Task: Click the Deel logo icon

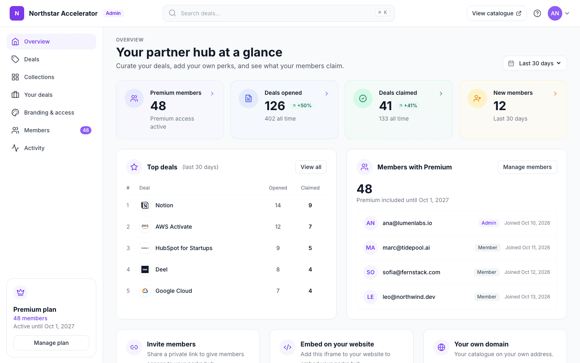Action: click(x=145, y=269)
